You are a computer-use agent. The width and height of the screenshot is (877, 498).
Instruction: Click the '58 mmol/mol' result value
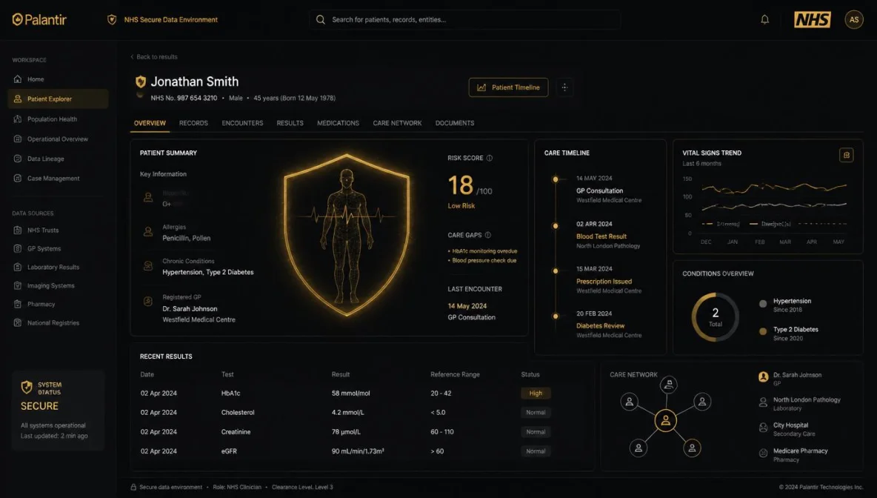click(350, 394)
